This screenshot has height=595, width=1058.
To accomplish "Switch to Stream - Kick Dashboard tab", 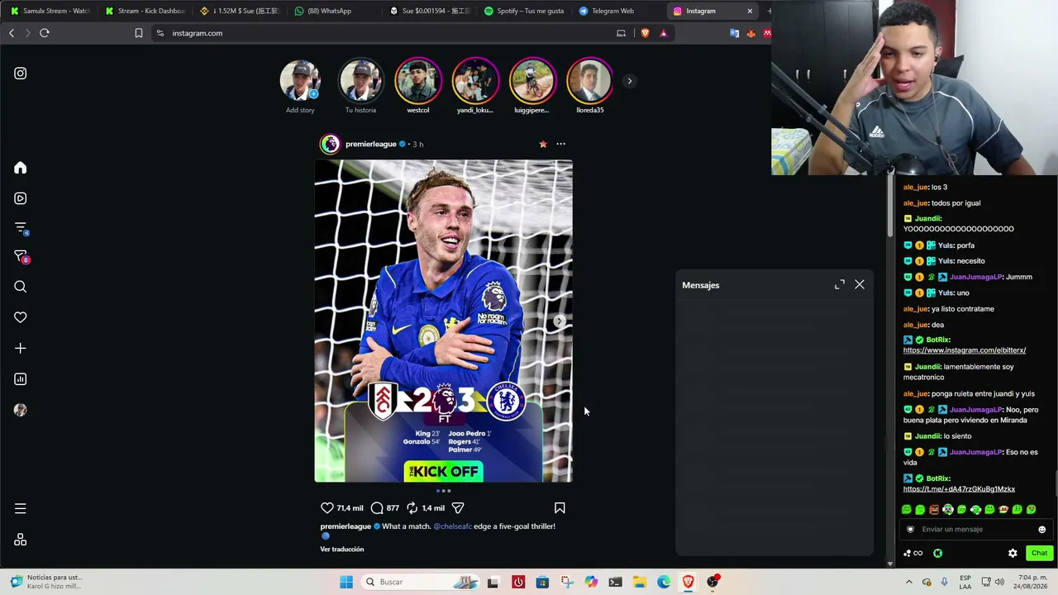I will pyautogui.click(x=145, y=11).
